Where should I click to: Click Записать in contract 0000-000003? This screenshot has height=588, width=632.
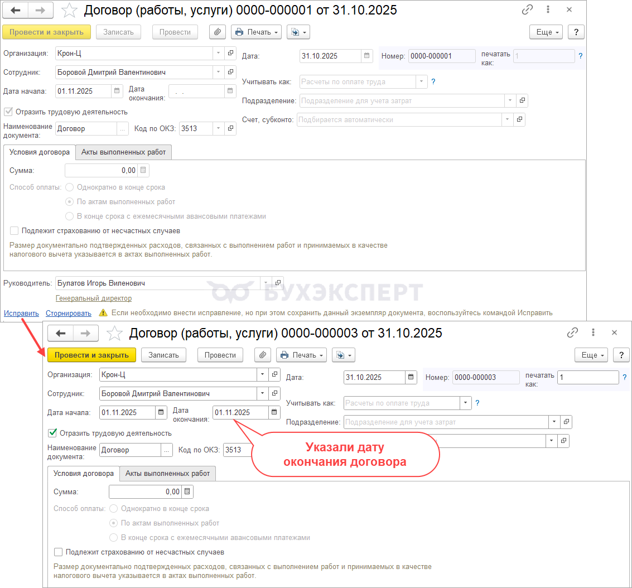pos(163,355)
